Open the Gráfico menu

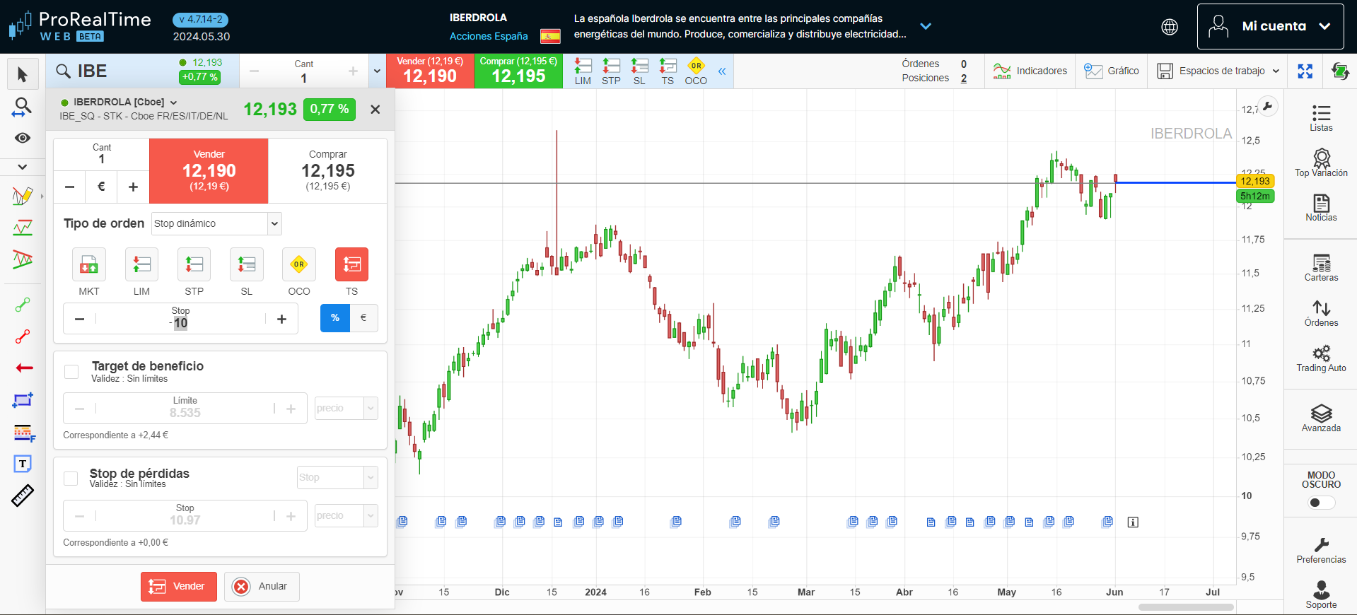coord(1112,71)
